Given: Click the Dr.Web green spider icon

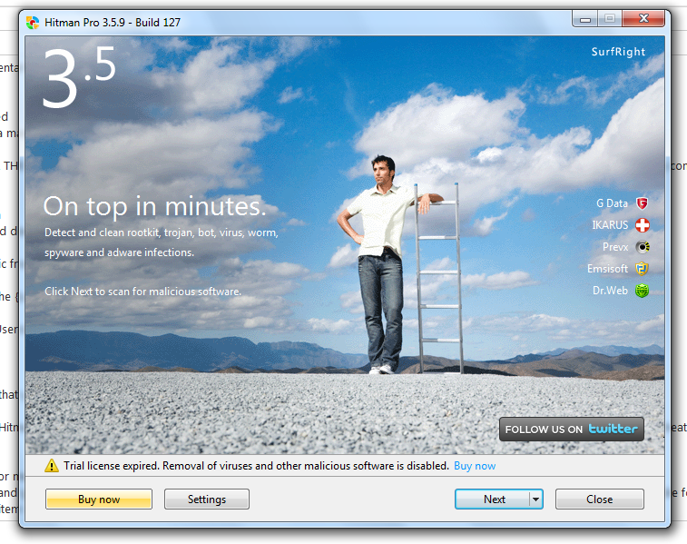Looking at the screenshot, I should pos(642,291).
